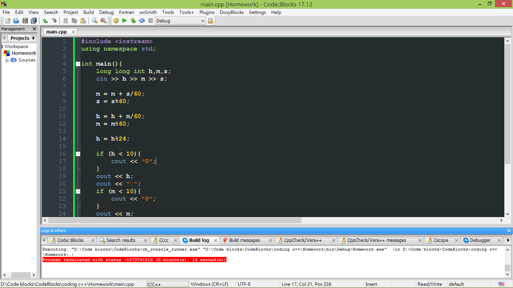Open the Plugins menu
Screen dimensions: 513x288
point(207,12)
